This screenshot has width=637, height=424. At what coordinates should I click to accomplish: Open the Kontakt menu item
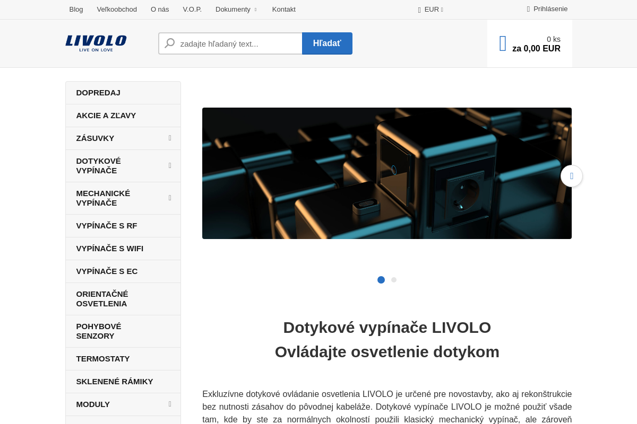pyautogui.click(x=283, y=9)
